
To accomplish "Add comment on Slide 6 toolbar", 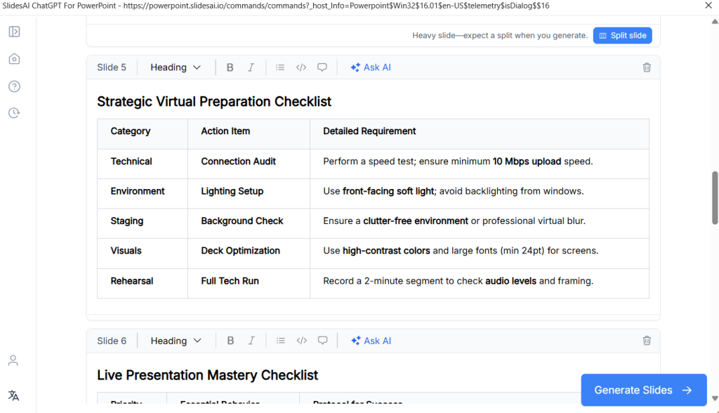I will 322,341.
